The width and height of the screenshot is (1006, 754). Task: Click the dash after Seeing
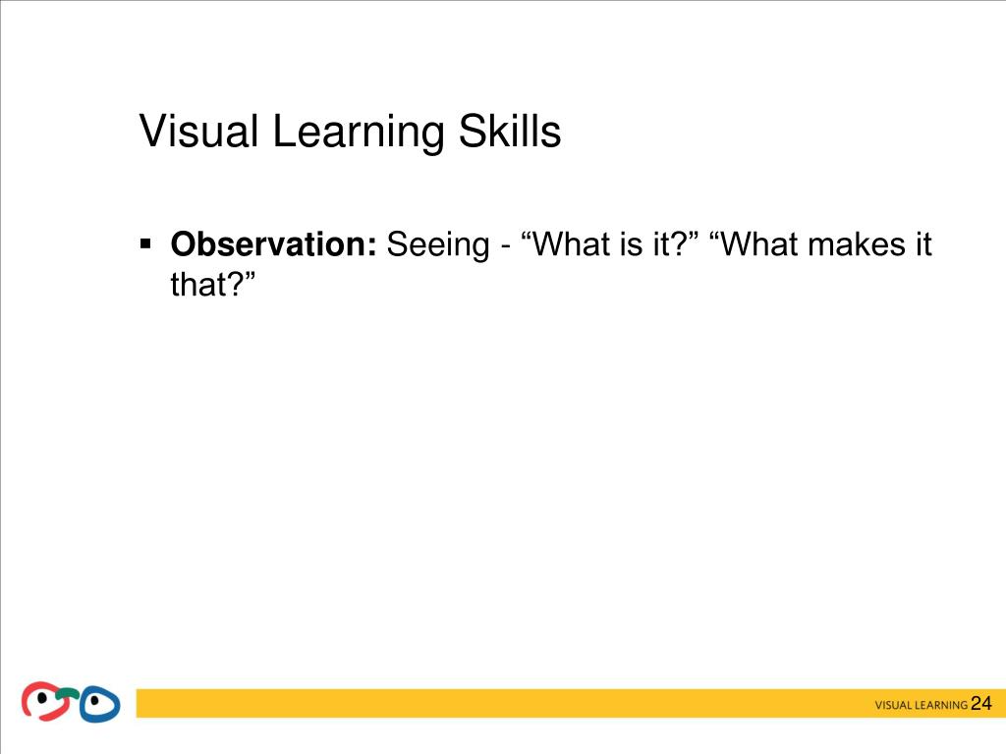[506, 248]
